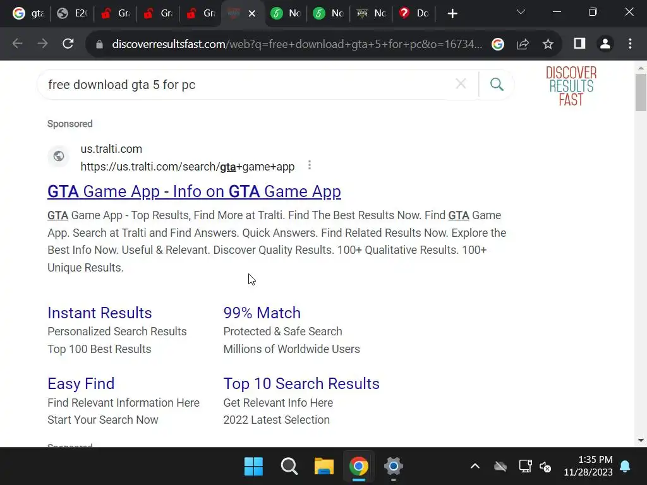The width and height of the screenshot is (647, 485).
Task: Share this page icon
Action: tap(523, 44)
